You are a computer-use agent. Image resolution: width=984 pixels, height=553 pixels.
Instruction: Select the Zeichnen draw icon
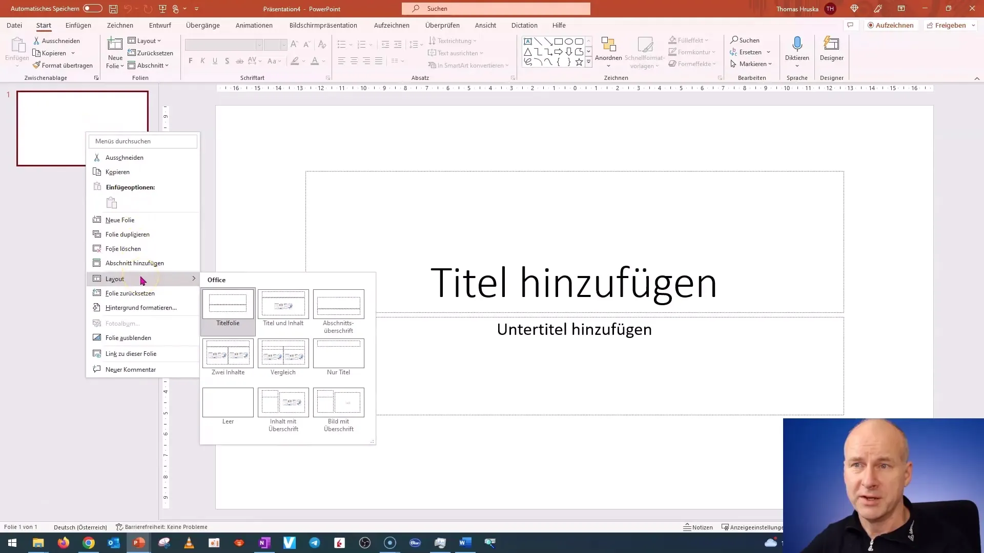[x=120, y=25]
